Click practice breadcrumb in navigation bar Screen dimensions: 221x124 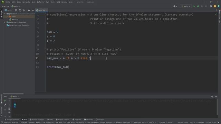6,6
